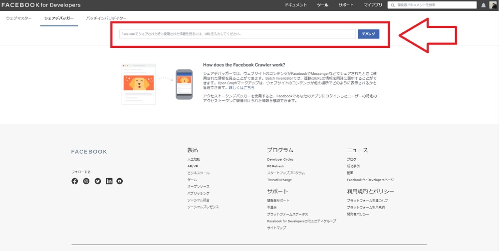
Task: Open the profile avatar at top right
Action: (493, 5)
